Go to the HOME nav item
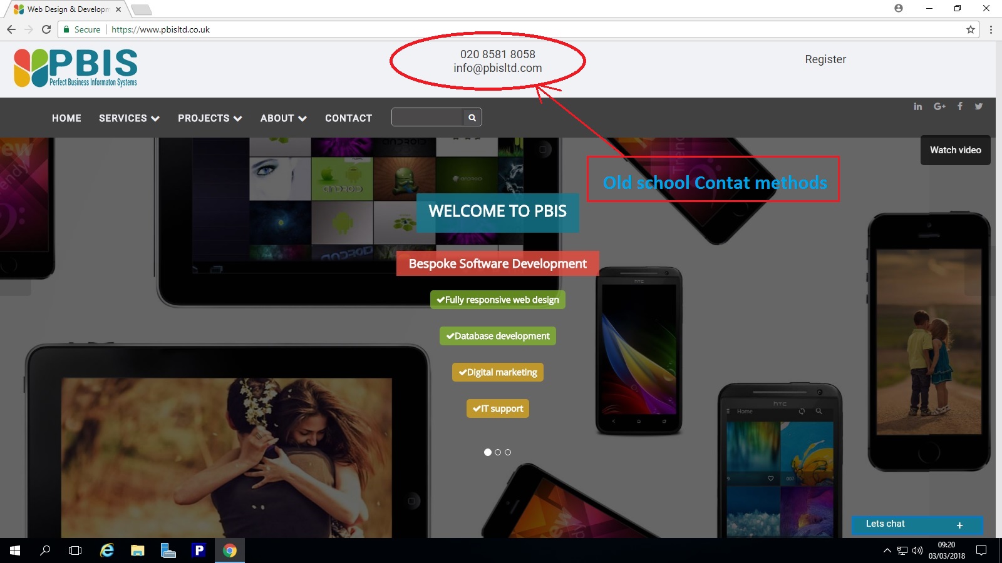1002x563 pixels. (x=66, y=118)
